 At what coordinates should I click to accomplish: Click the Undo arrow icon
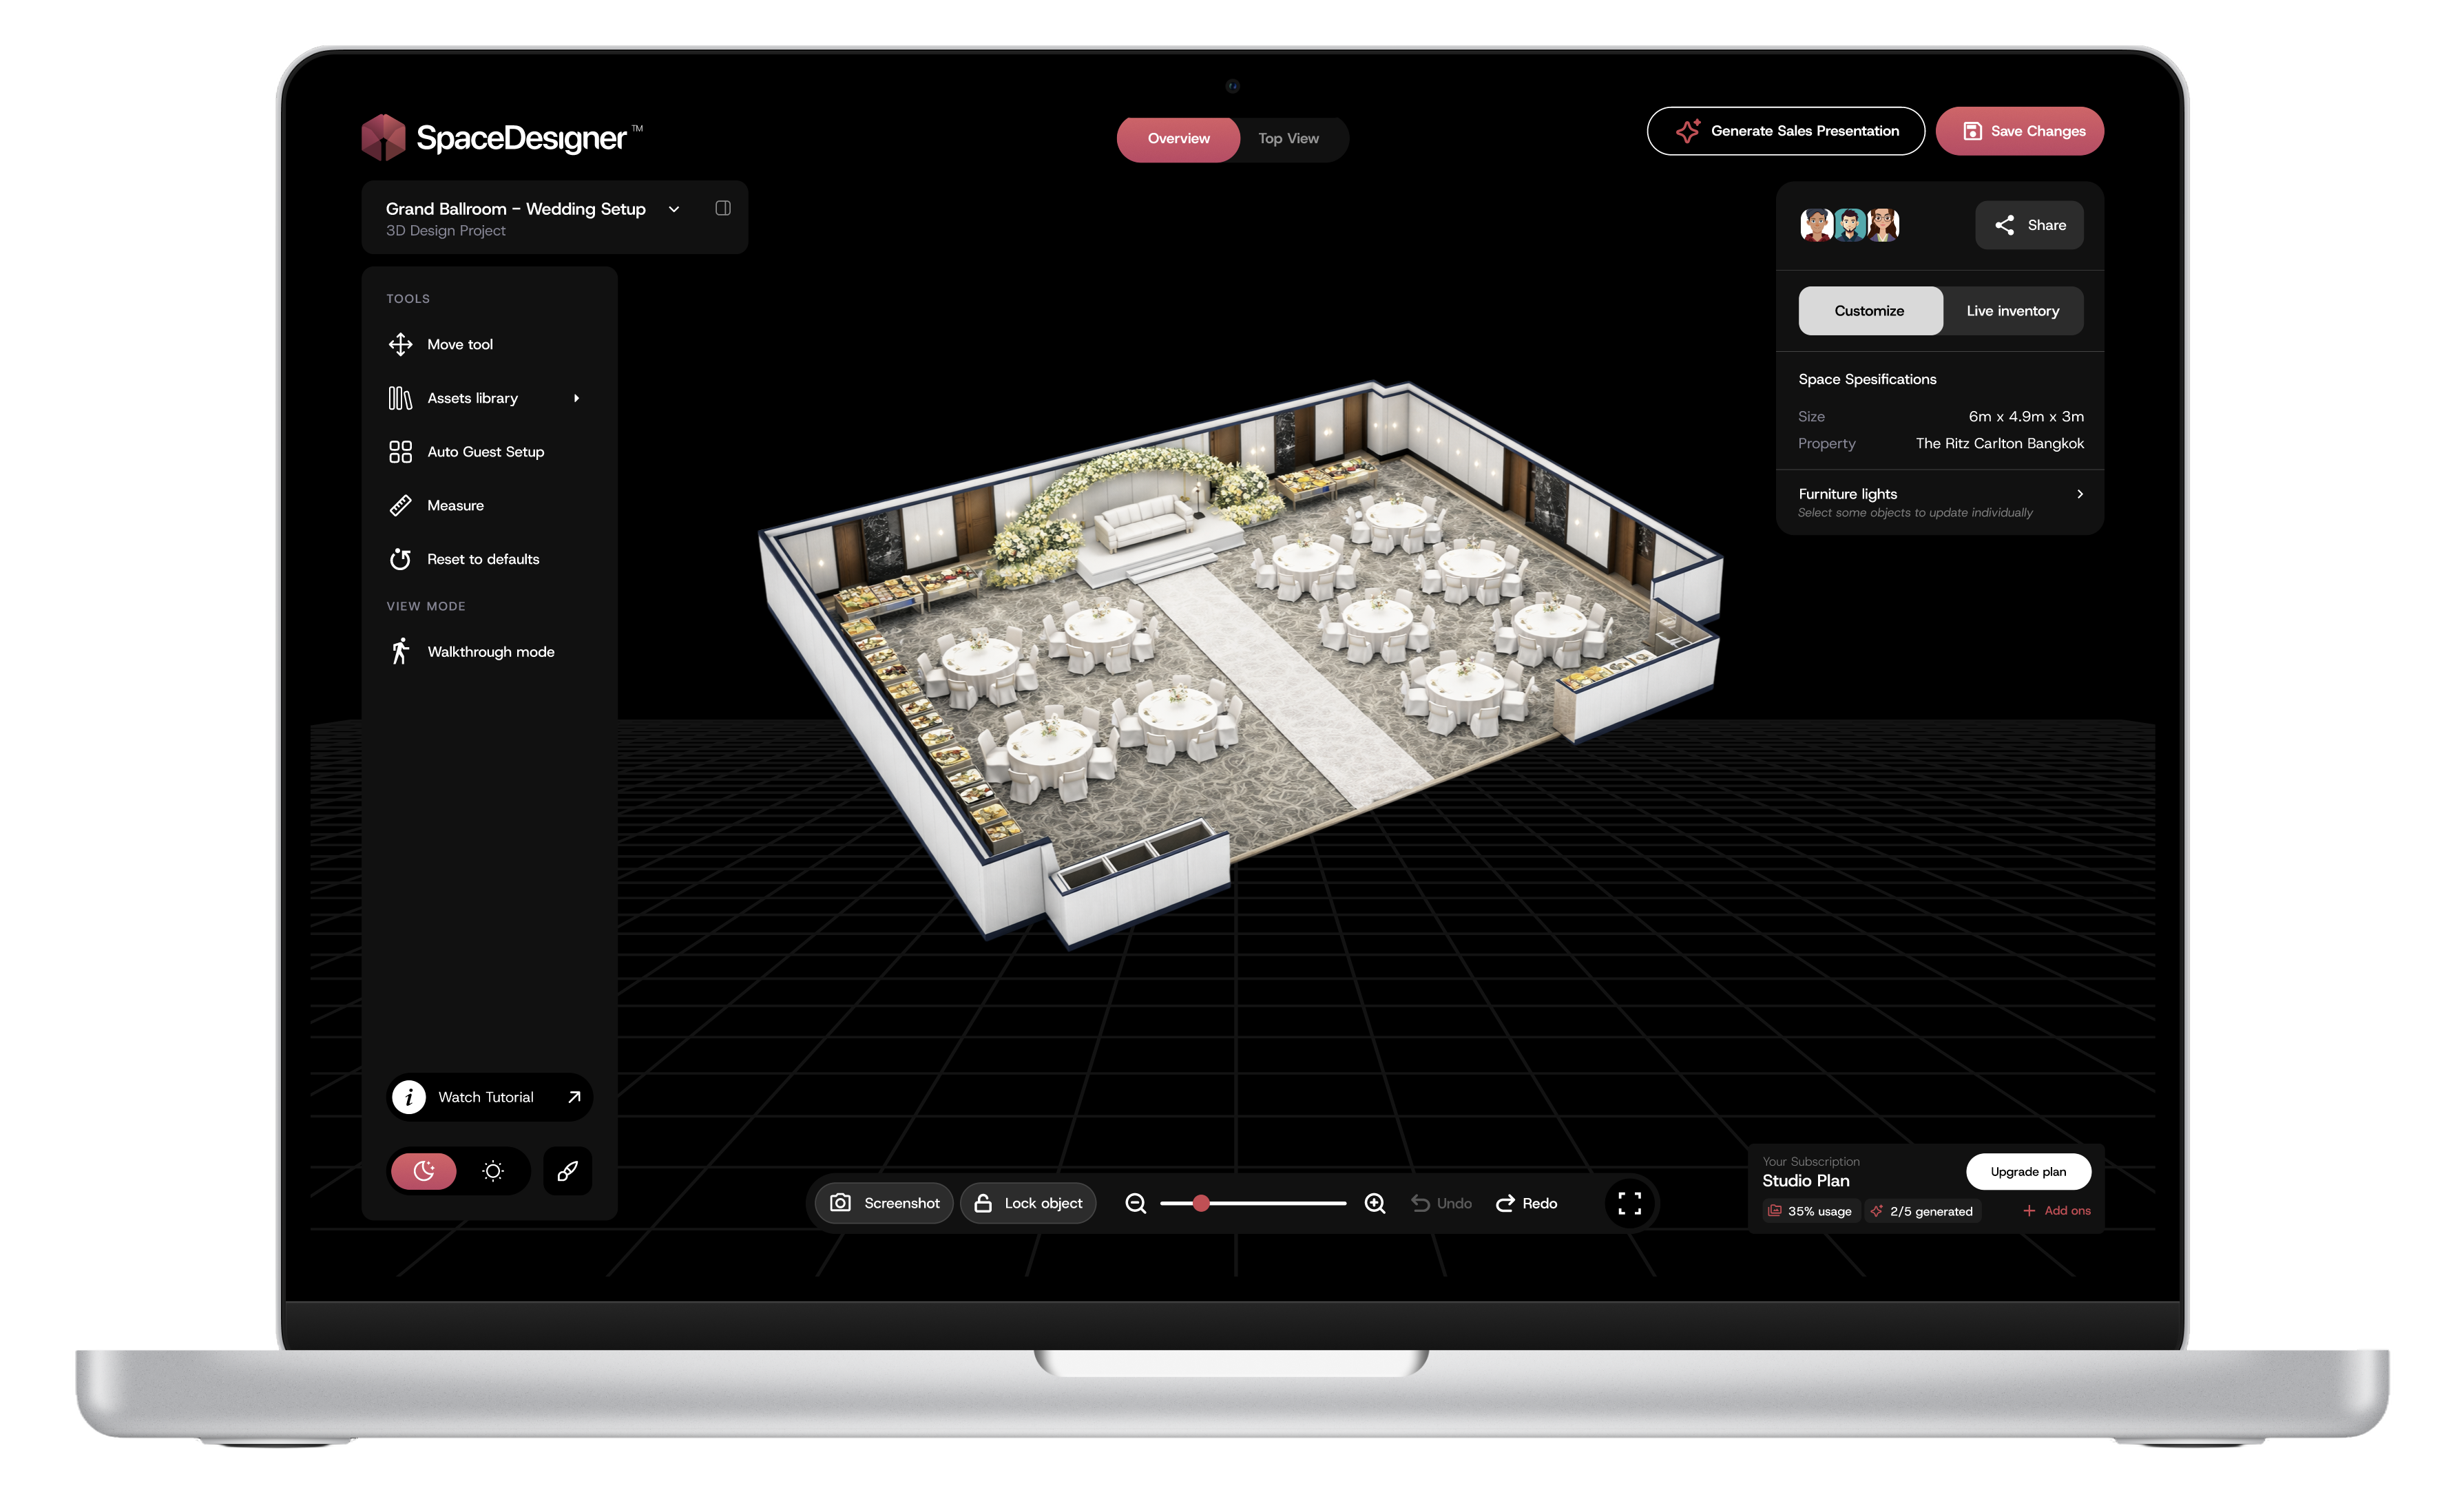(1420, 1203)
